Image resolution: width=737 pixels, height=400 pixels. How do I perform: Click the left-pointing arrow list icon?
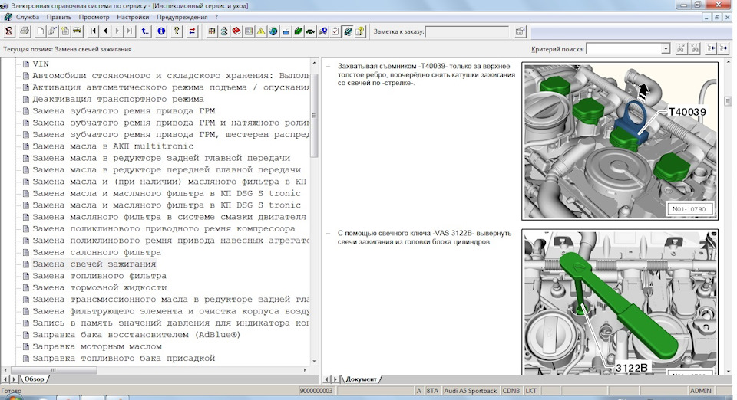coord(711,48)
